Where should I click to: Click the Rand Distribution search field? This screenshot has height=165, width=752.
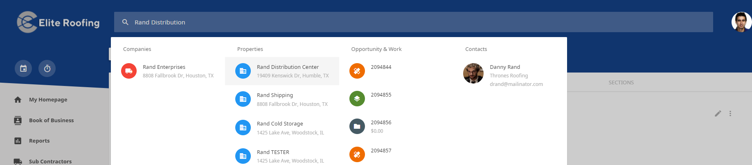coord(413,22)
